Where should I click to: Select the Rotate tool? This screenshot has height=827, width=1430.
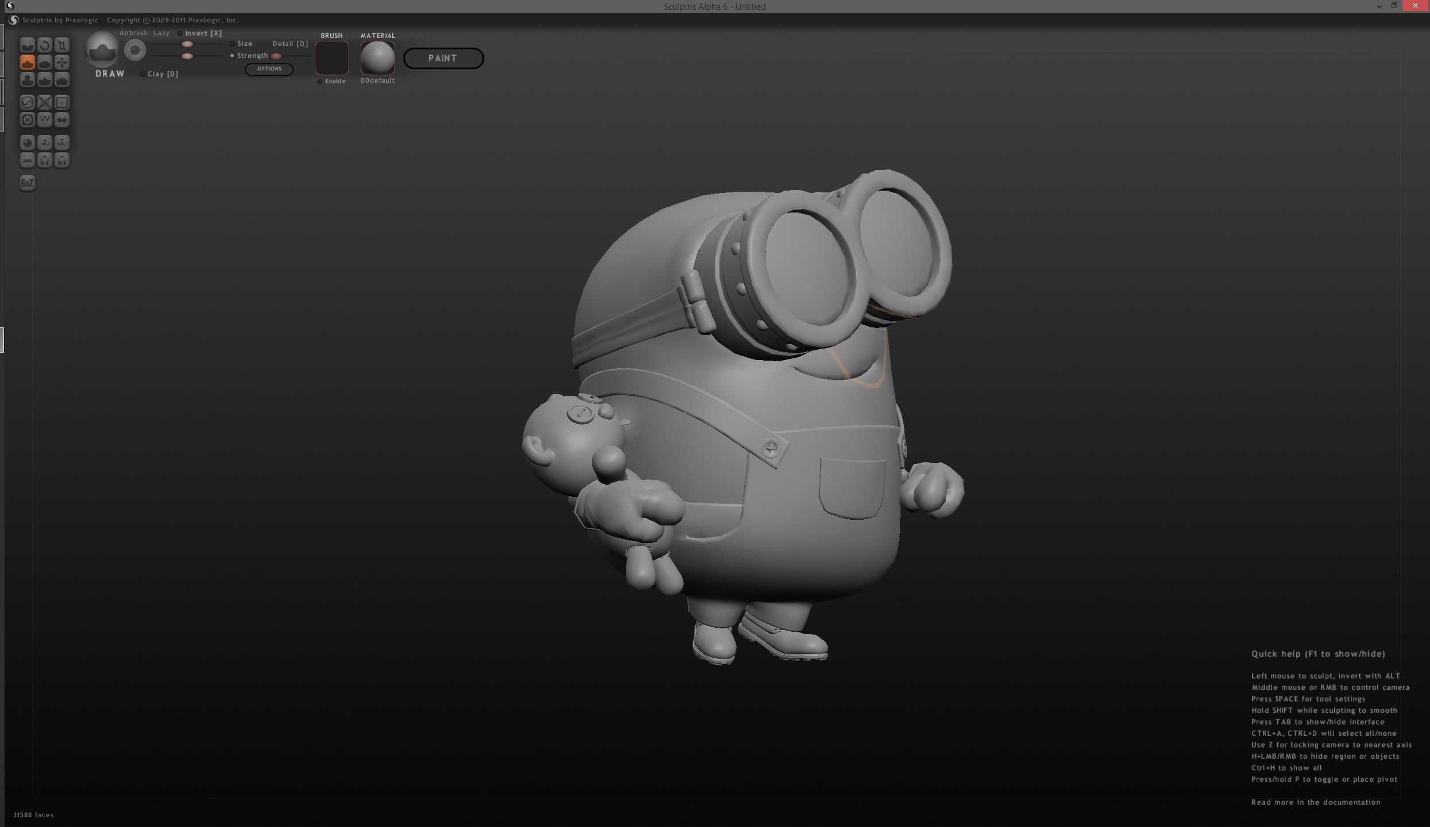44,45
